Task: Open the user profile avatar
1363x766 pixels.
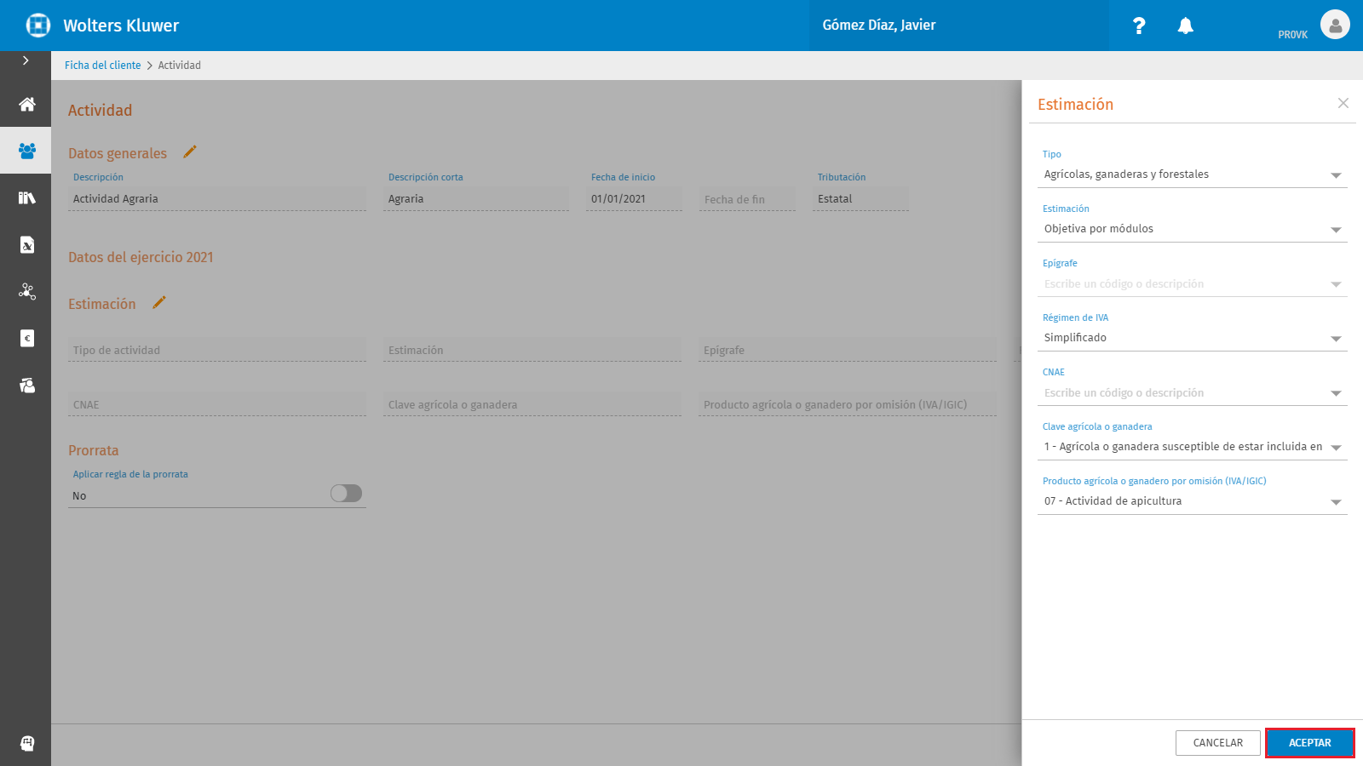Action: tap(1335, 25)
